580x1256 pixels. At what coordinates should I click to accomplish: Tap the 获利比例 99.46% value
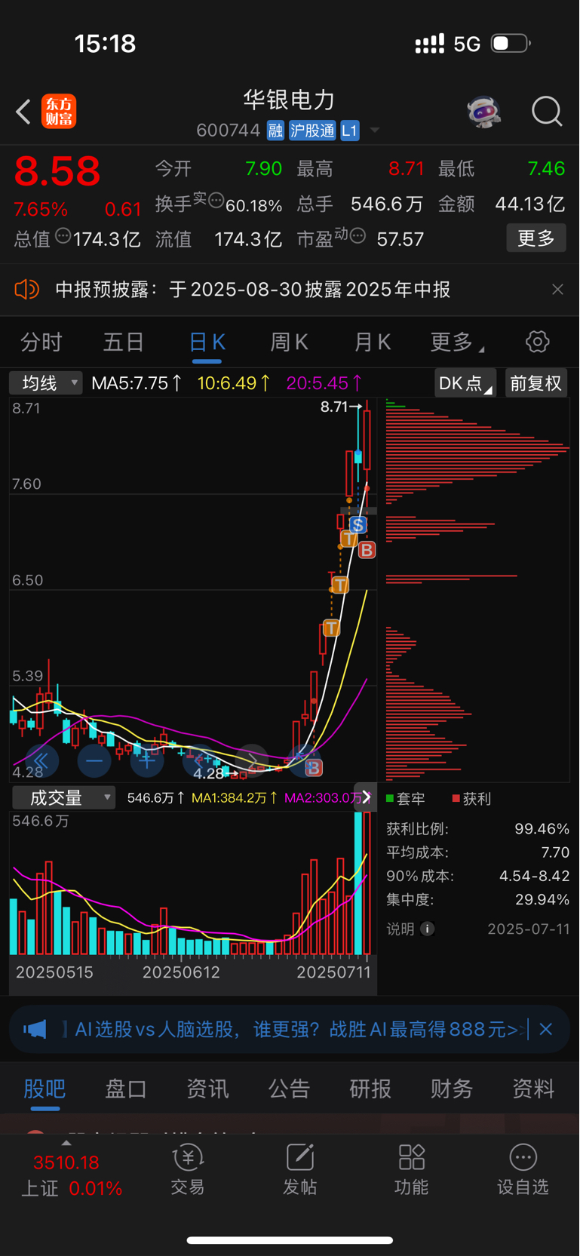pos(542,828)
